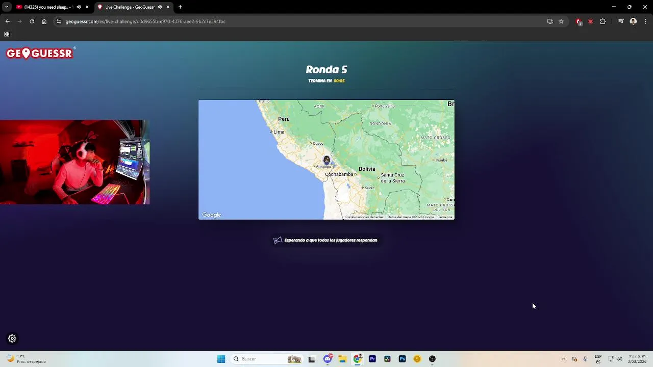Viewport: 653px width, 367px height.
Task: Open the red extension with badge 2
Action: click(x=579, y=21)
